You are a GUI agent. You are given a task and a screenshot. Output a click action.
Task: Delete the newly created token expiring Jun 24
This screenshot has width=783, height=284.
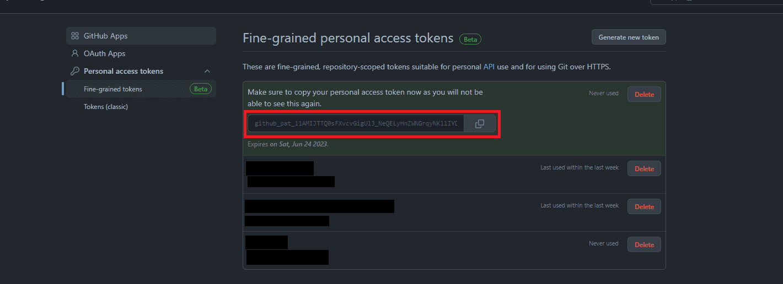644,94
